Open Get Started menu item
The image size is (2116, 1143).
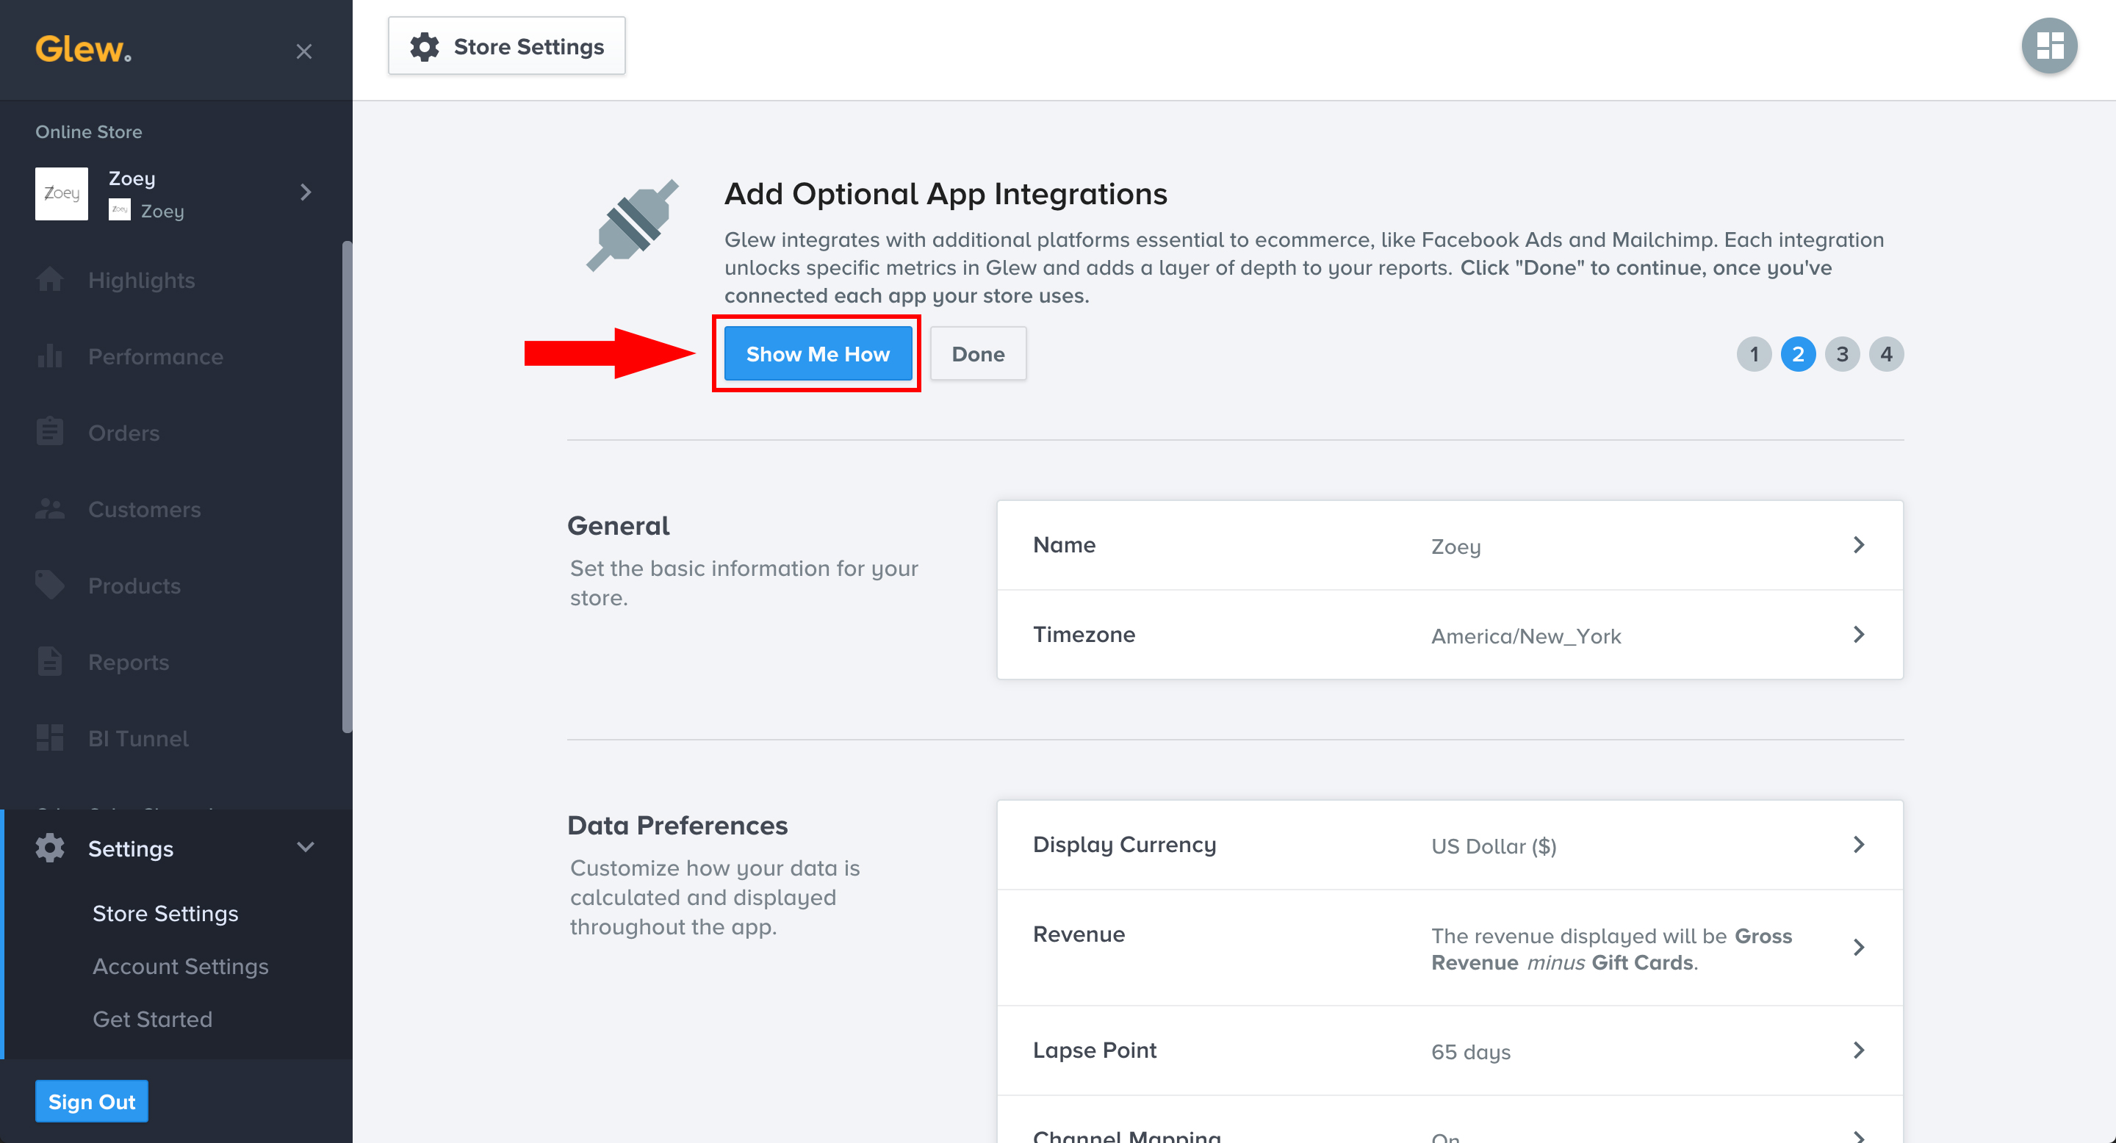click(152, 1019)
